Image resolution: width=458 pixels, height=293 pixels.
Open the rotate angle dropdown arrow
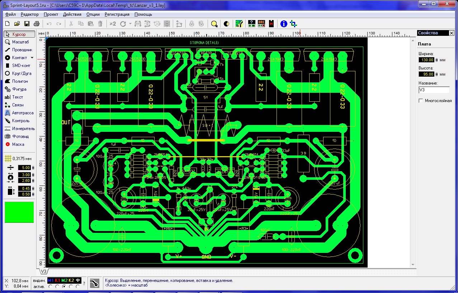130,24
